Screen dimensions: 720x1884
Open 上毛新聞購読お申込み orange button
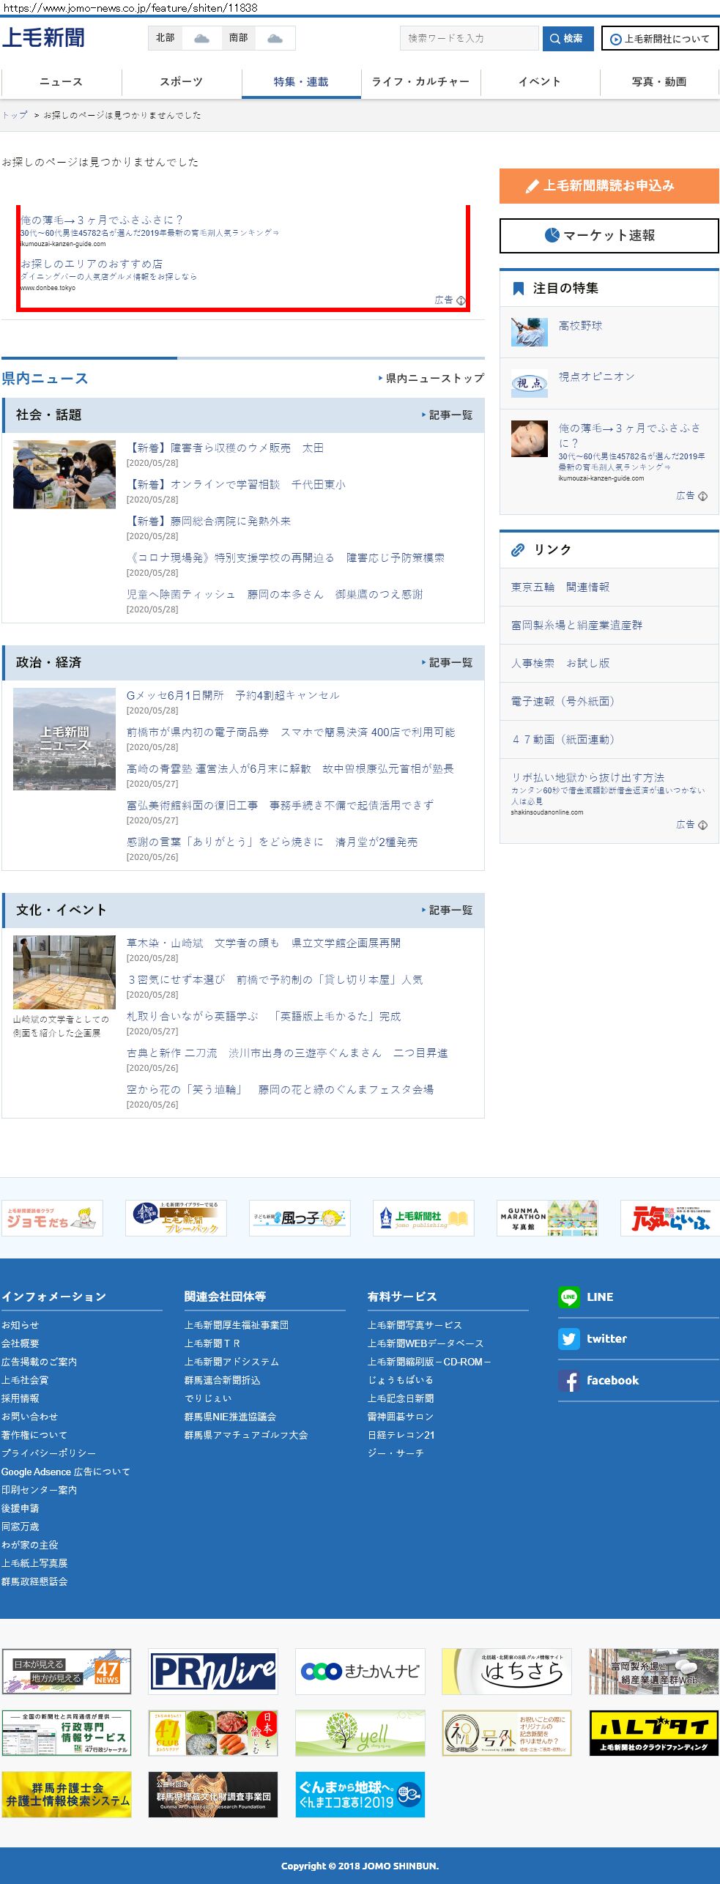click(x=609, y=186)
